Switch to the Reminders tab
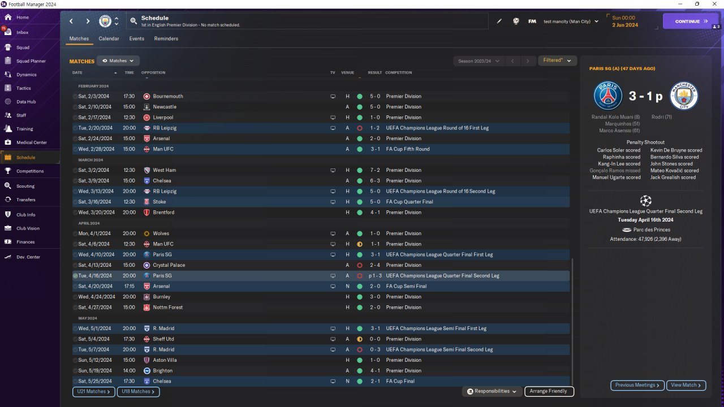Viewport: 724px width, 407px height. 166,39
